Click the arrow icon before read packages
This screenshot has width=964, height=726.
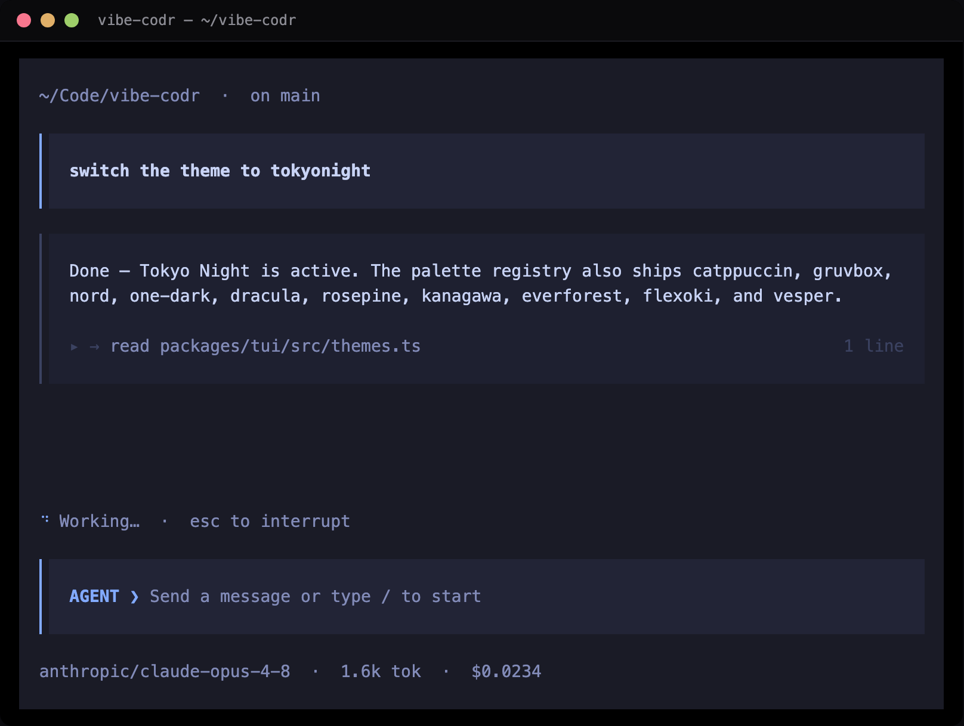coord(94,346)
